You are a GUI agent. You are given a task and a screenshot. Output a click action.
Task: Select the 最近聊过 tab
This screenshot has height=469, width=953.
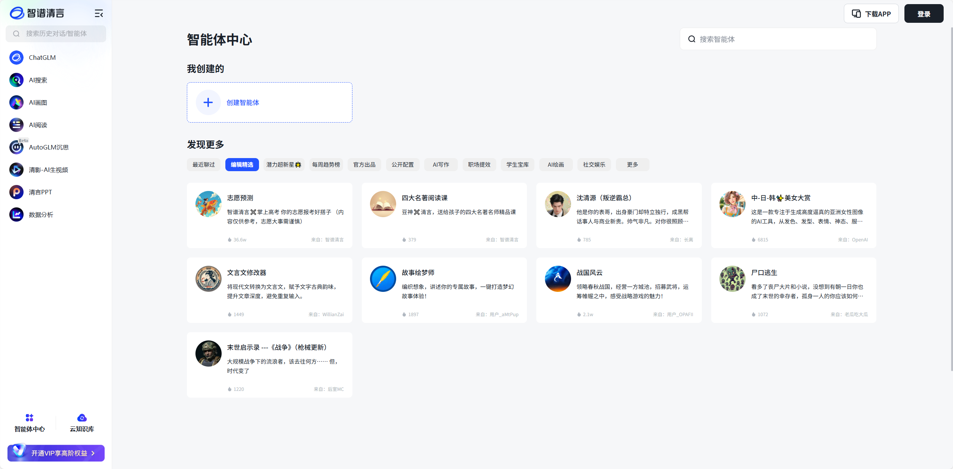204,164
